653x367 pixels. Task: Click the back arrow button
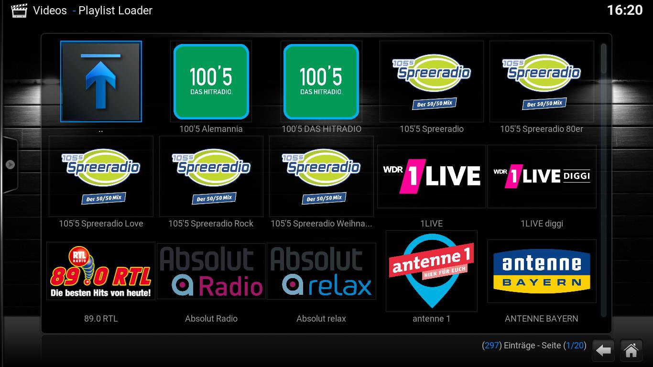[x=604, y=351]
